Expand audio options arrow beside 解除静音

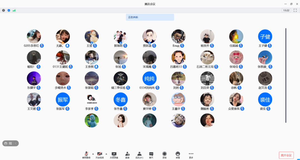(93, 154)
